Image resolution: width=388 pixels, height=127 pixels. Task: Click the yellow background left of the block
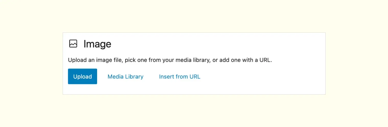tap(31, 63)
